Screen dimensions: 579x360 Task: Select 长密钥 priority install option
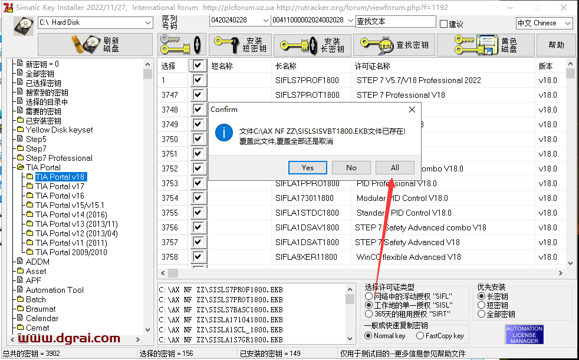coord(481,296)
